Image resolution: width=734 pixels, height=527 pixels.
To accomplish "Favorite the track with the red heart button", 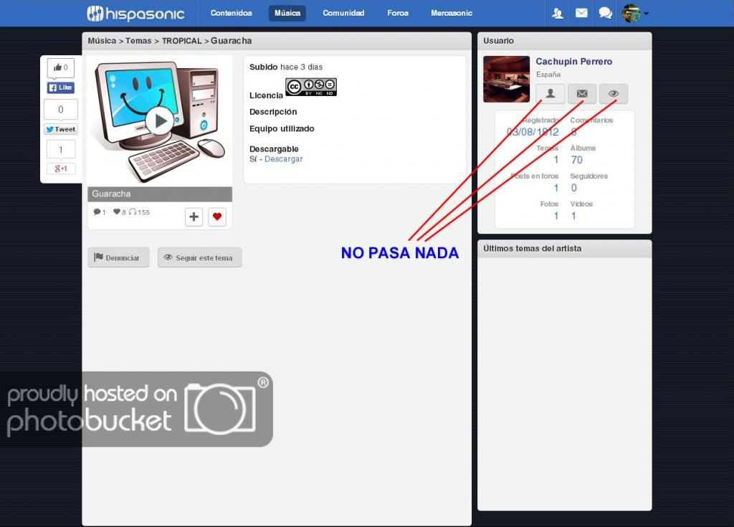I will click(x=217, y=217).
